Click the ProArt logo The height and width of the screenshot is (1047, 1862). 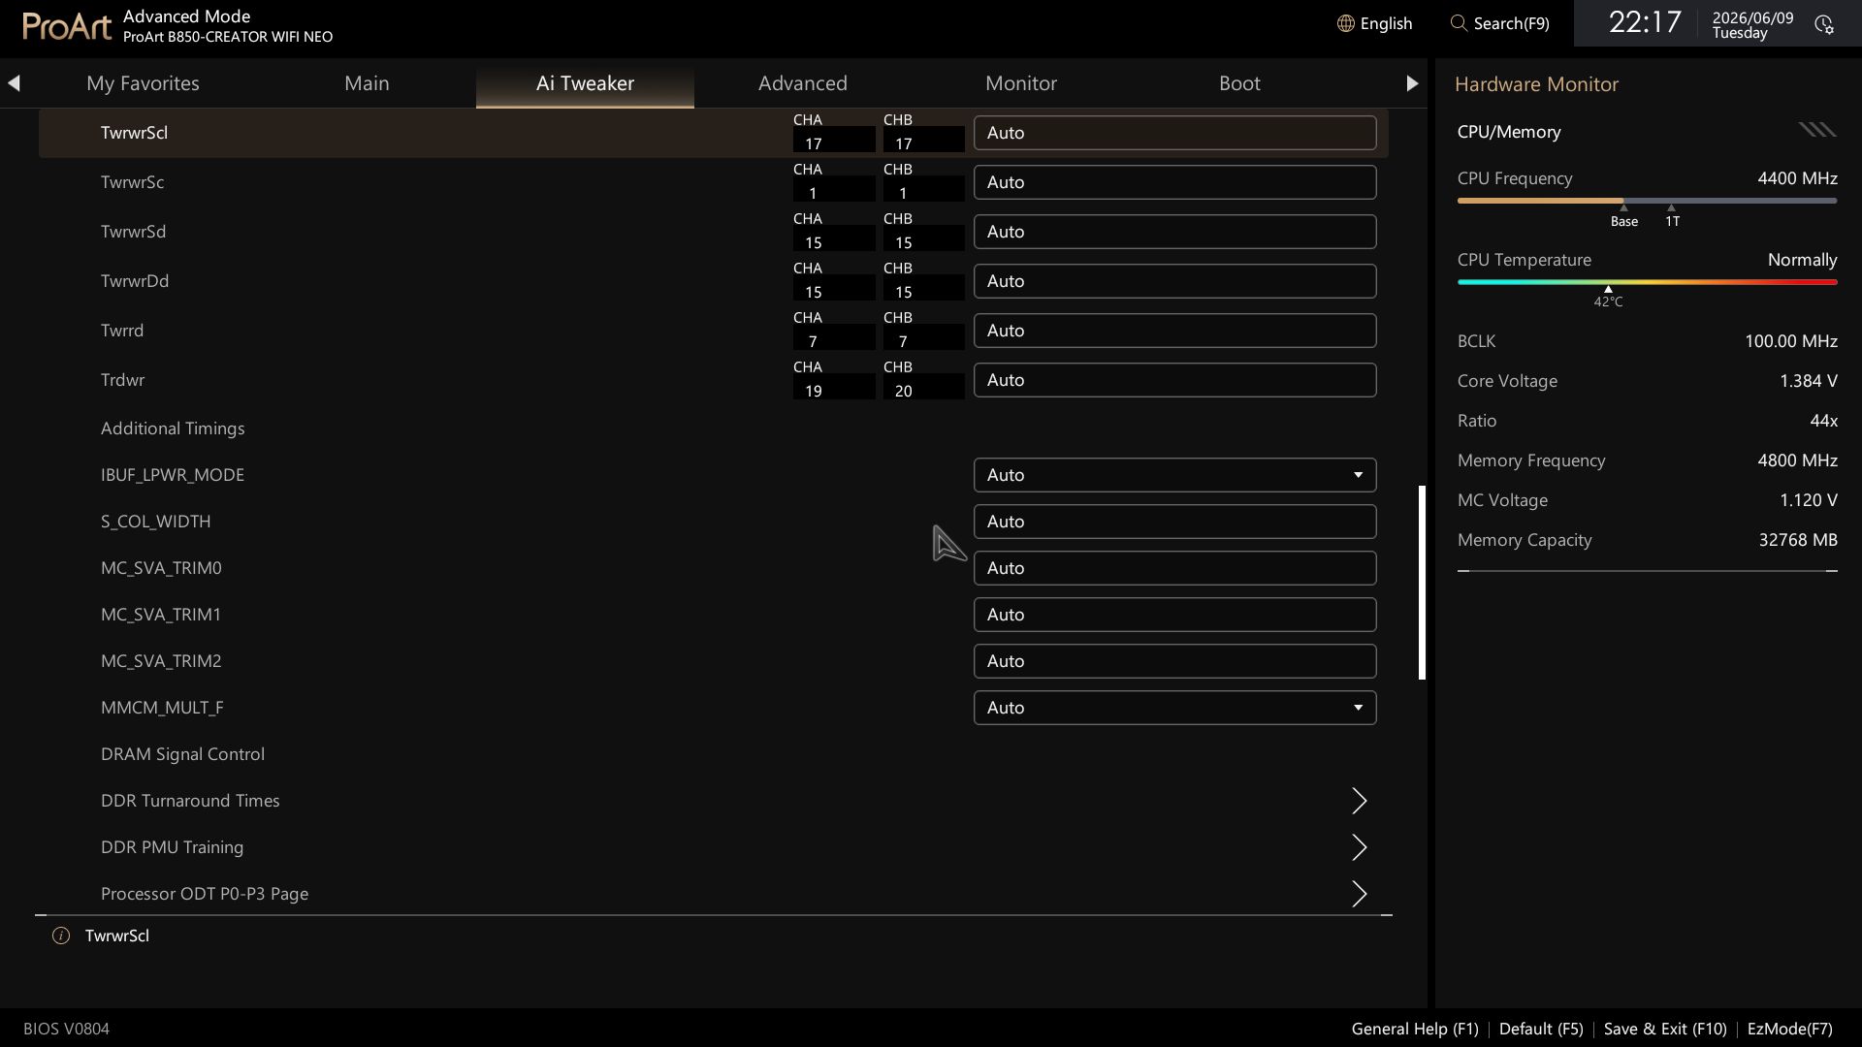click(x=67, y=25)
